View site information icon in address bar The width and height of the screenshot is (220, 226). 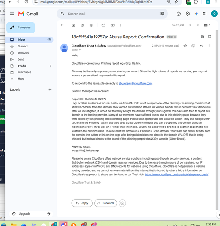point(36,2)
